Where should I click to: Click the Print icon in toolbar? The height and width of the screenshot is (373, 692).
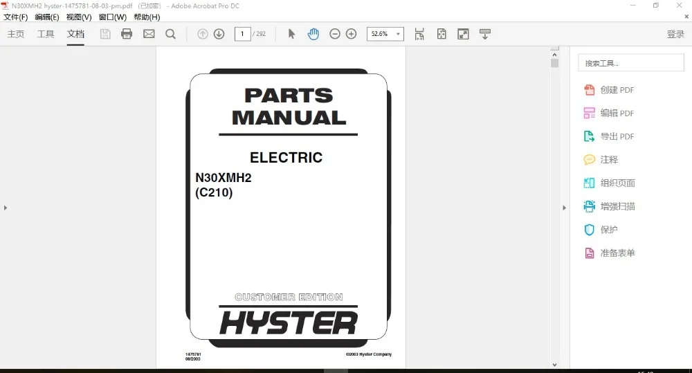(x=127, y=34)
